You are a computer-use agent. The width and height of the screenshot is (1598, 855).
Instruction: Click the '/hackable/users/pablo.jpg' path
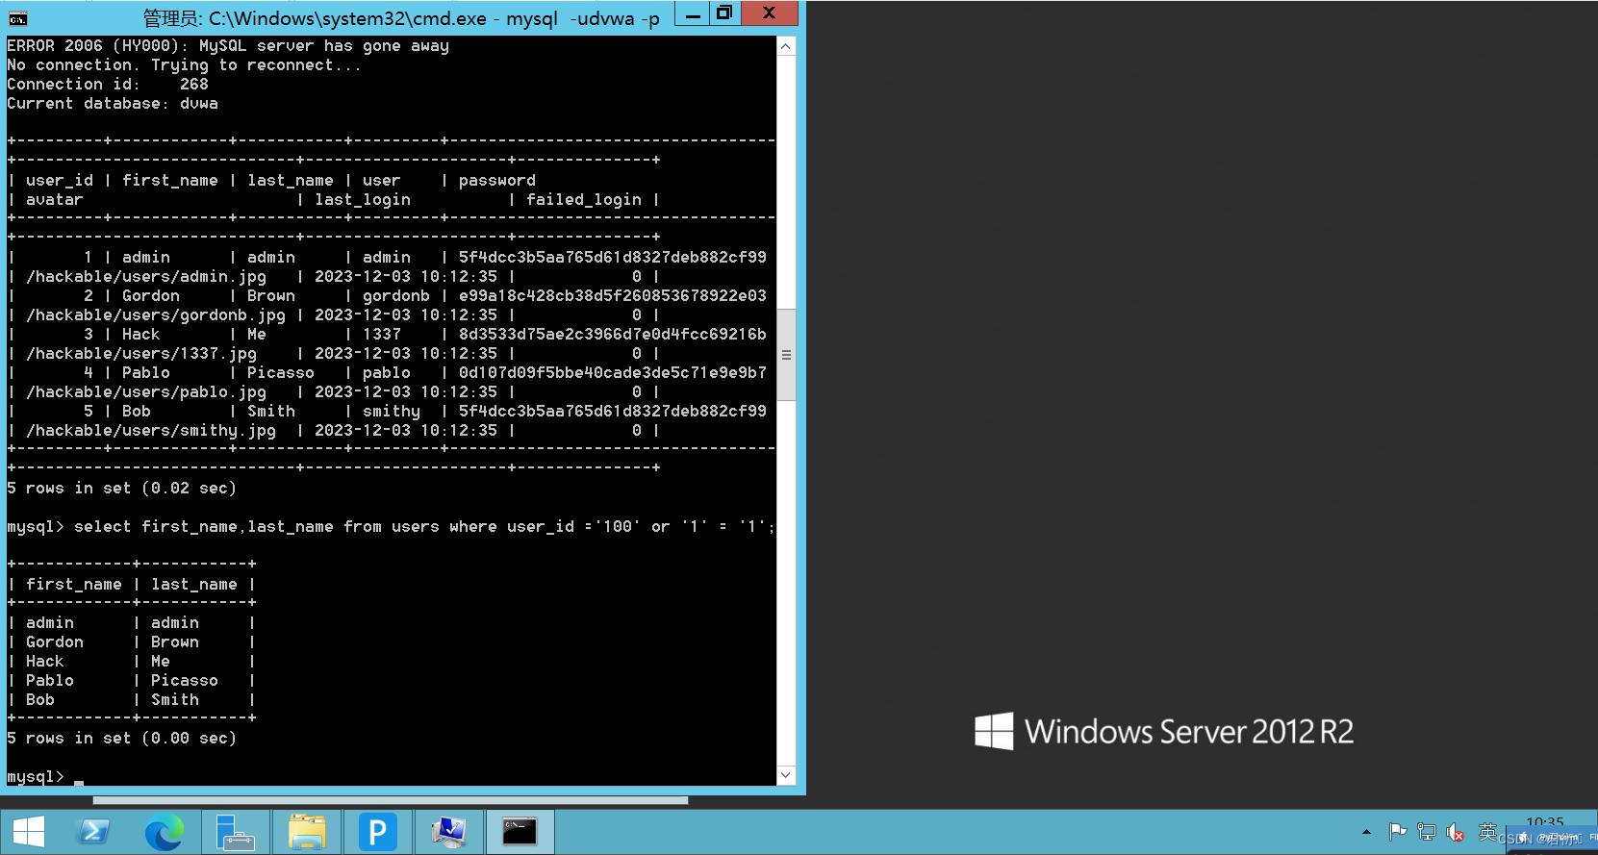tap(146, 392)
